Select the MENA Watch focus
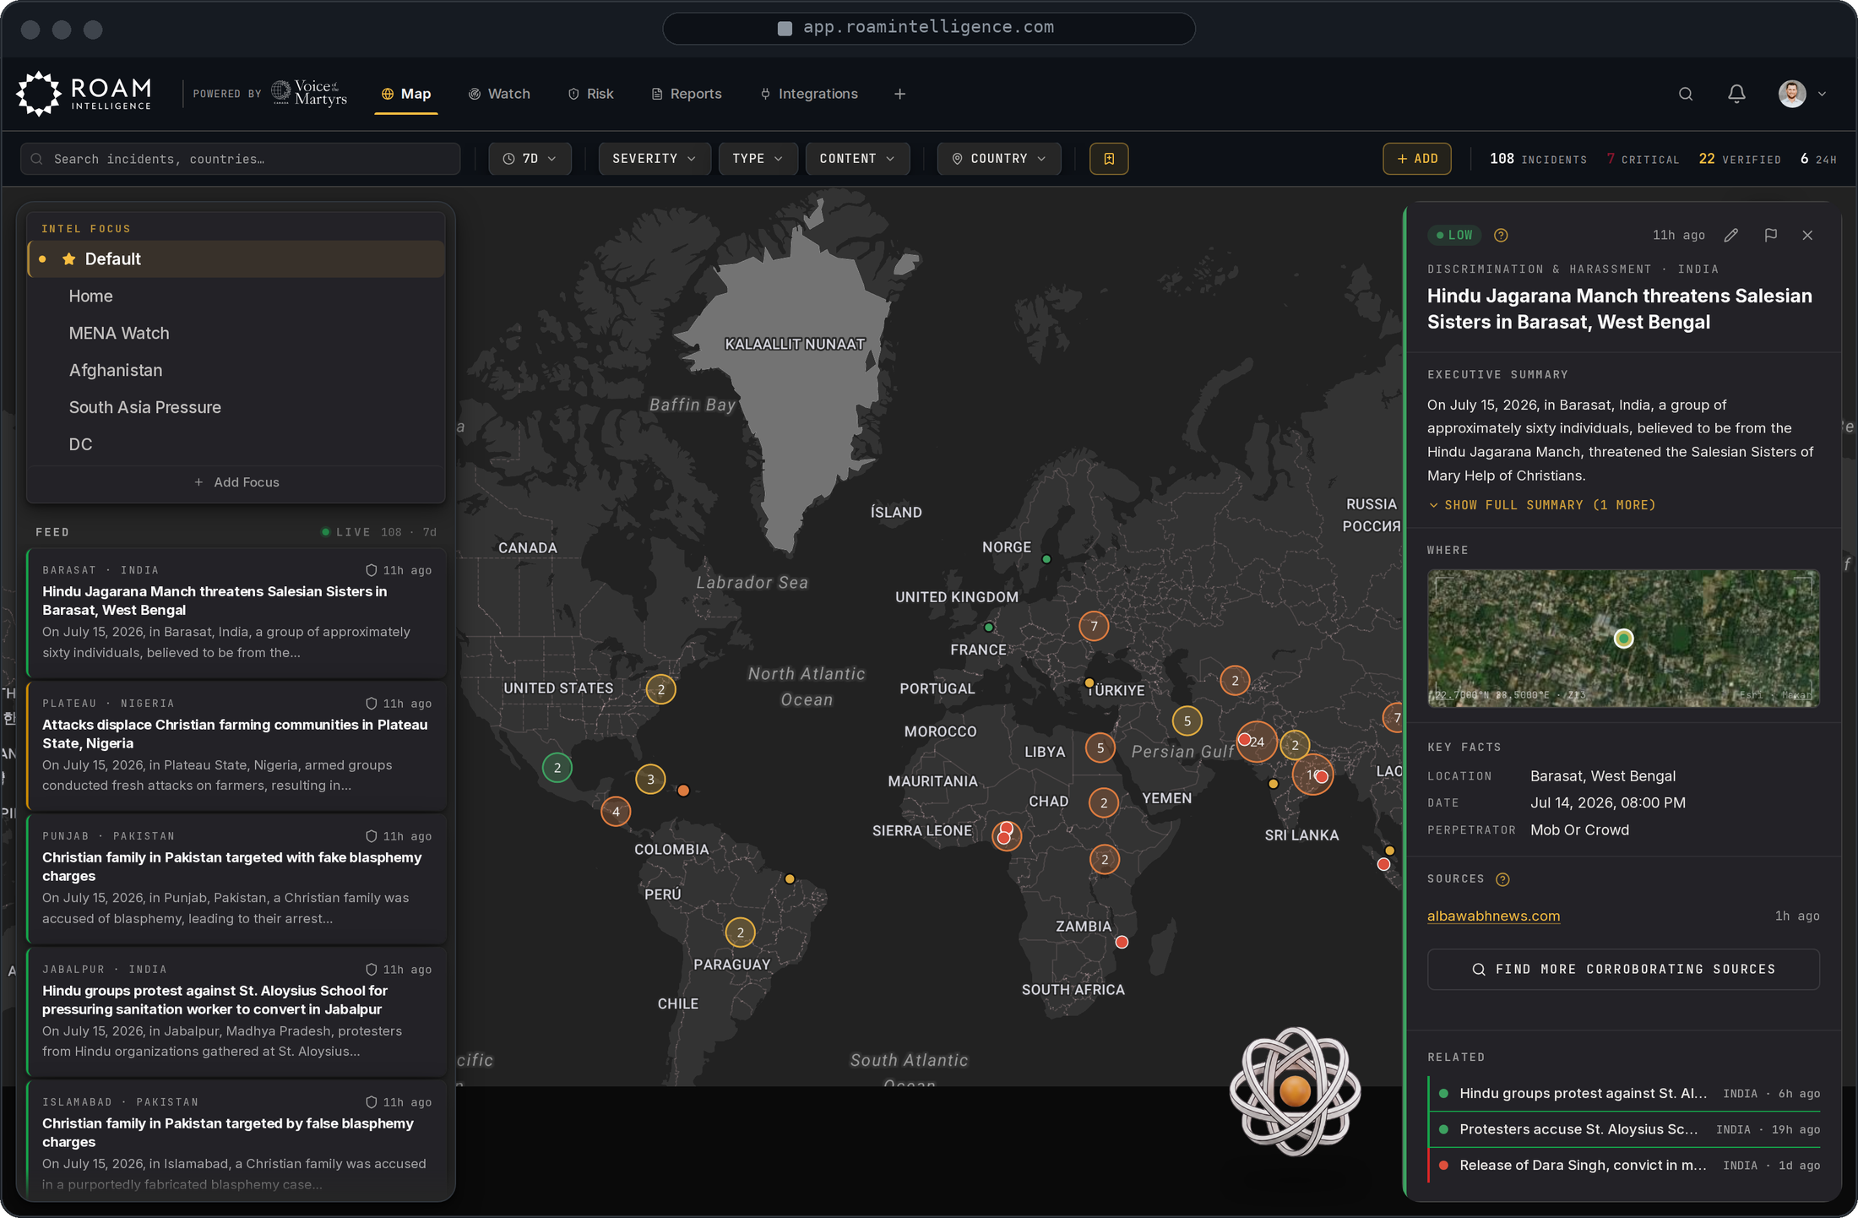Viewport: 1858px width, 1218px height. pyautogui.click(x=236, y=334)
